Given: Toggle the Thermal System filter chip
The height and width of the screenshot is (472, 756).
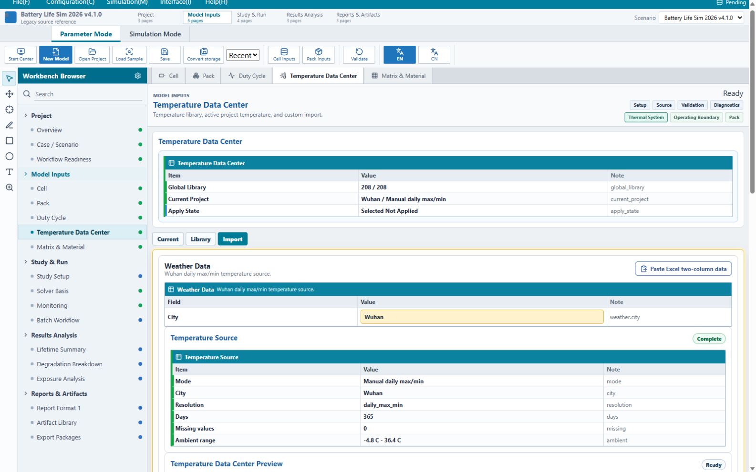Looking at the screenshot, I should 646,117.
